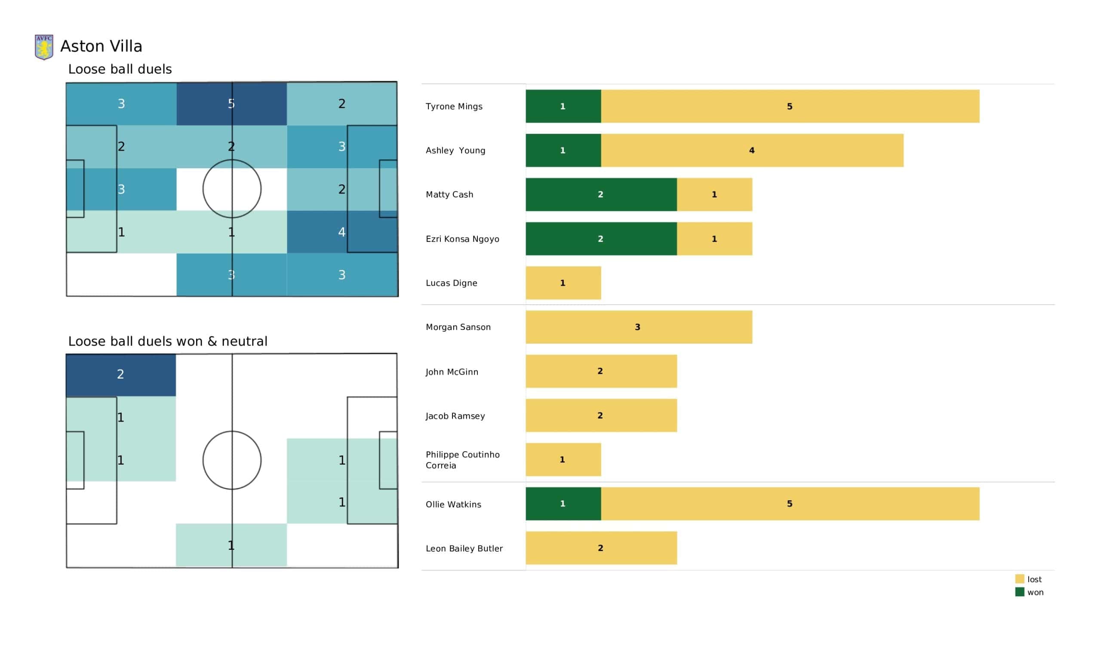Viewport: 1101px width, 647px height.
Task: Click Jacob Ramsey lost bar
Action: click(601, 415)
